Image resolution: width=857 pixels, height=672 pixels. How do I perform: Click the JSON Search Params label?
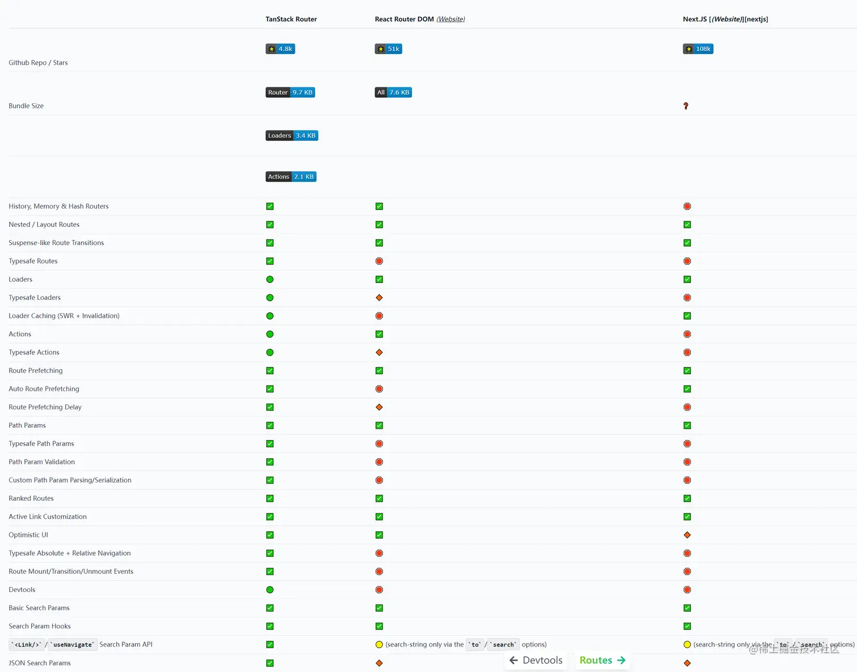[40, 663]
